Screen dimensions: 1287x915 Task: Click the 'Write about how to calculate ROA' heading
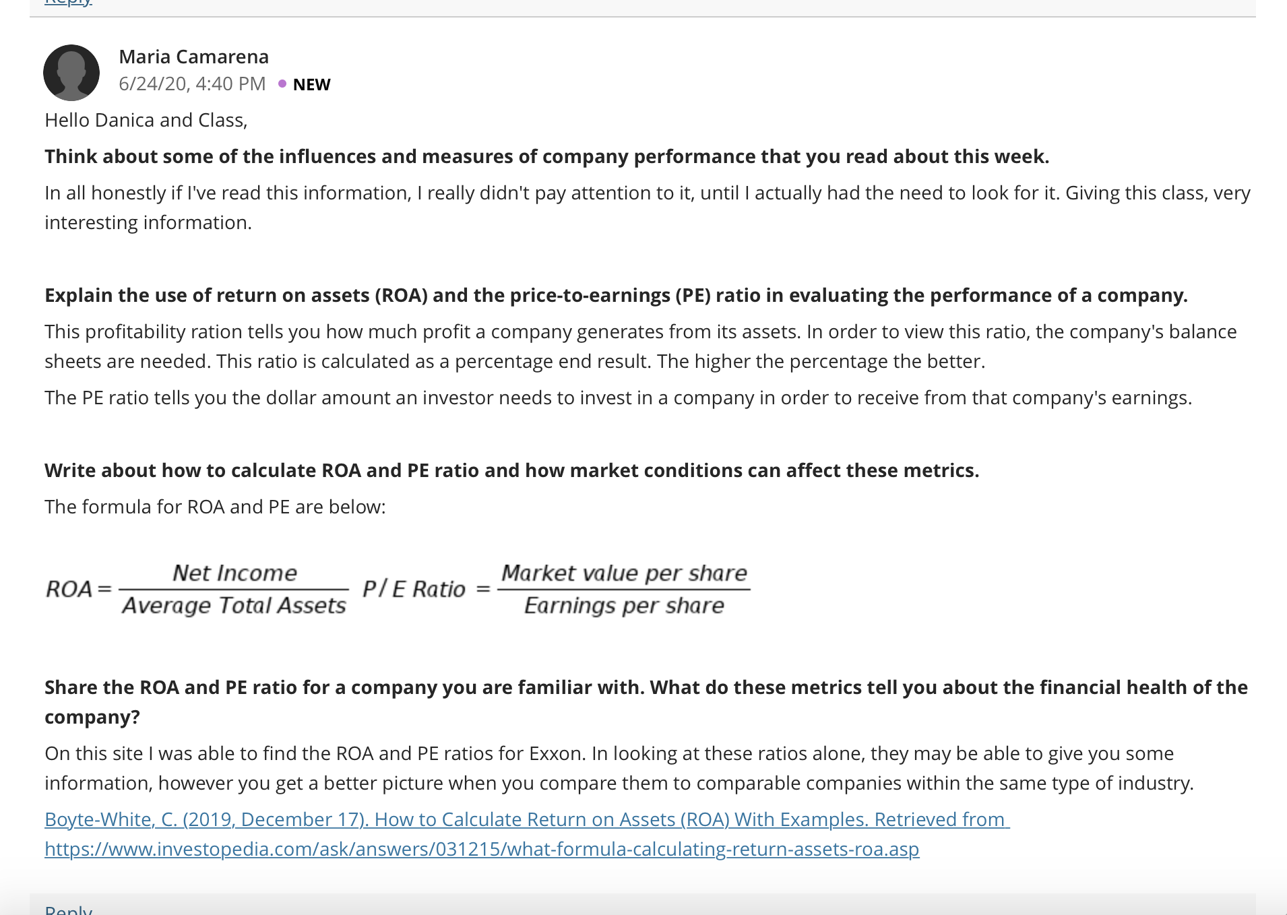[x=511, y=470]
